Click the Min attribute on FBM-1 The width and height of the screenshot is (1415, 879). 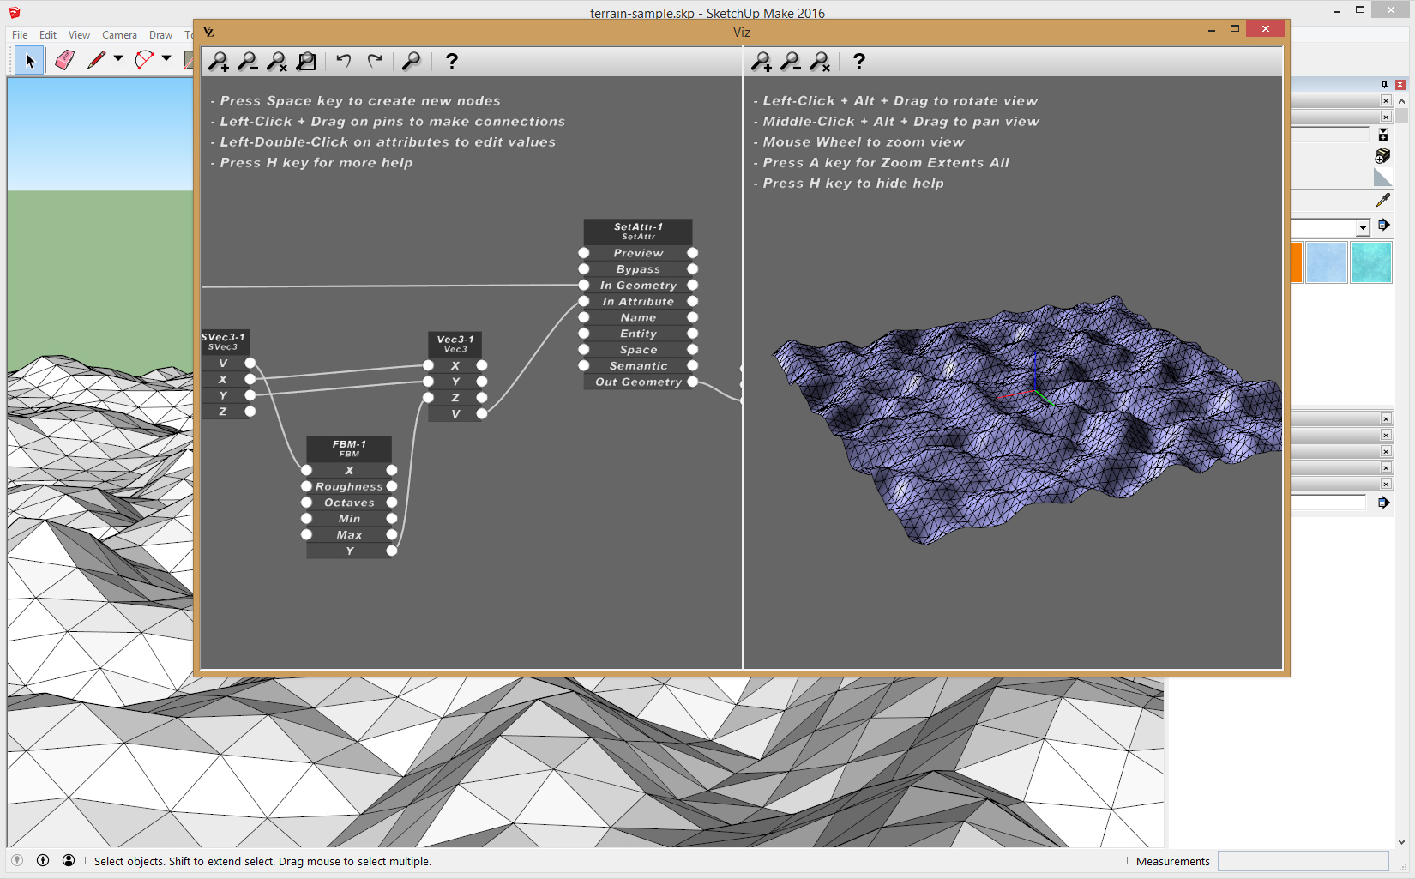coord(349,519)
